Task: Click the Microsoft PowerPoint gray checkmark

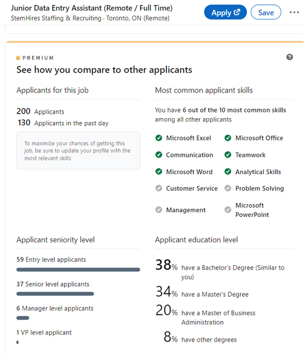Action: (227, 210)
